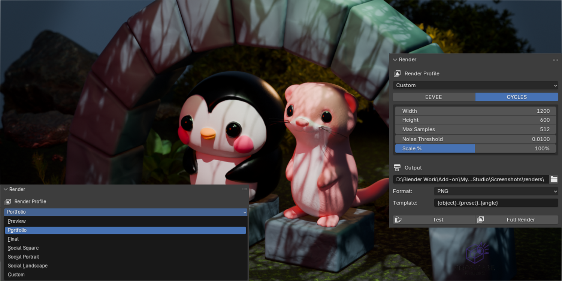This screenshot has height=281, width=562.
Task: Collapse the Render panel containing Output settings
Action: click(395, 60)
